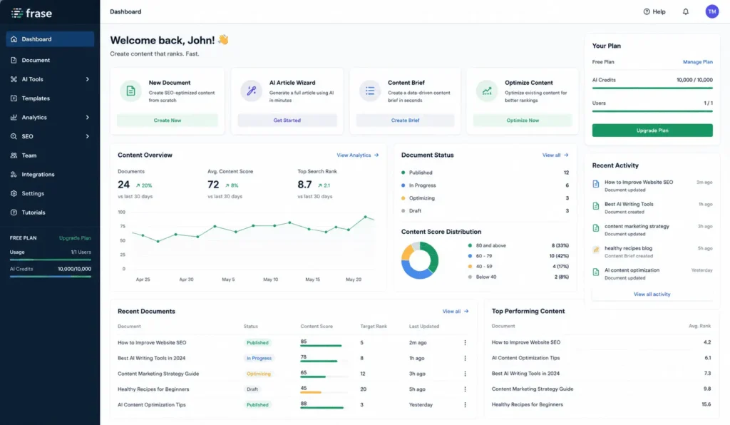
Task: Expand the AI Tools submenu chevron
Action: point(88,79)
